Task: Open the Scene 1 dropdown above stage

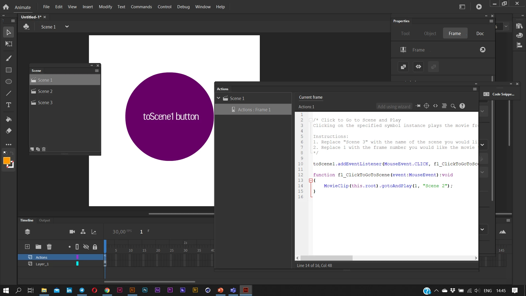Action: pos(67,27)
